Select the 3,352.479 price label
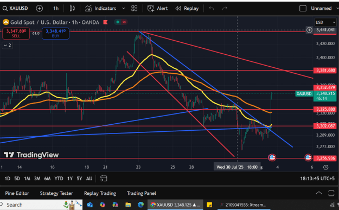Screen dimensions: 339x210 pos(325,87)
